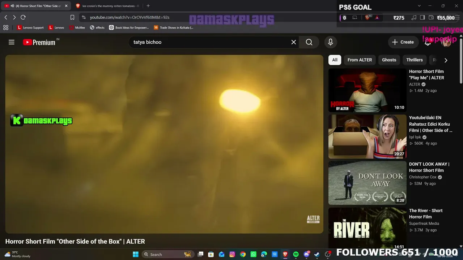Open the title 'DON'T LOOK AWAY | Horror Short Film'
This screenshot has width=463, height=260.
click(x=429, y=167)
